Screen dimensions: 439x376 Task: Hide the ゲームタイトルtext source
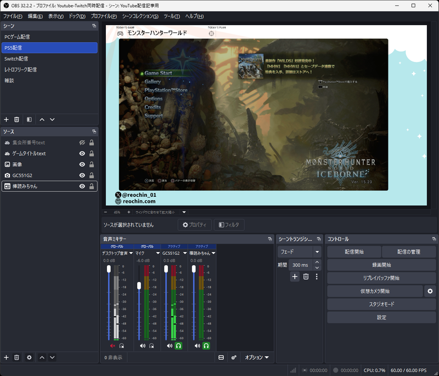point(82,153)
